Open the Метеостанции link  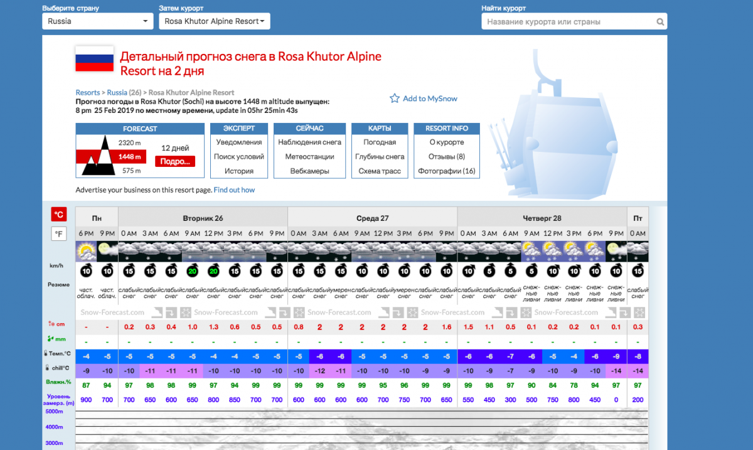pos(310,157)
